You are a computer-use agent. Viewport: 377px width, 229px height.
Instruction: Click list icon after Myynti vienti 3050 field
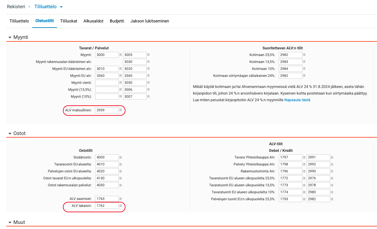click(x=148, y=83)
